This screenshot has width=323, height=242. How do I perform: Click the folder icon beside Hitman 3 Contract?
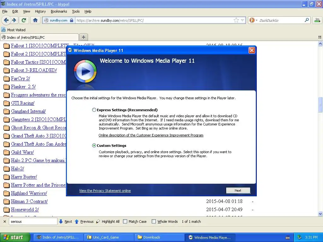pos(7,202)
